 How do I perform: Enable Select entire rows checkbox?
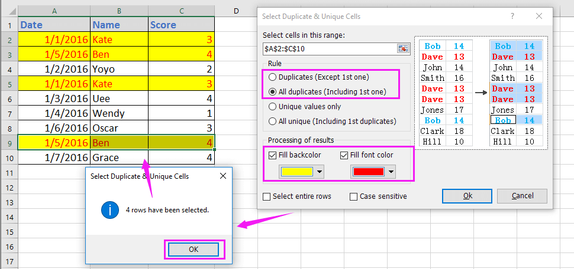tap(267, 196)
